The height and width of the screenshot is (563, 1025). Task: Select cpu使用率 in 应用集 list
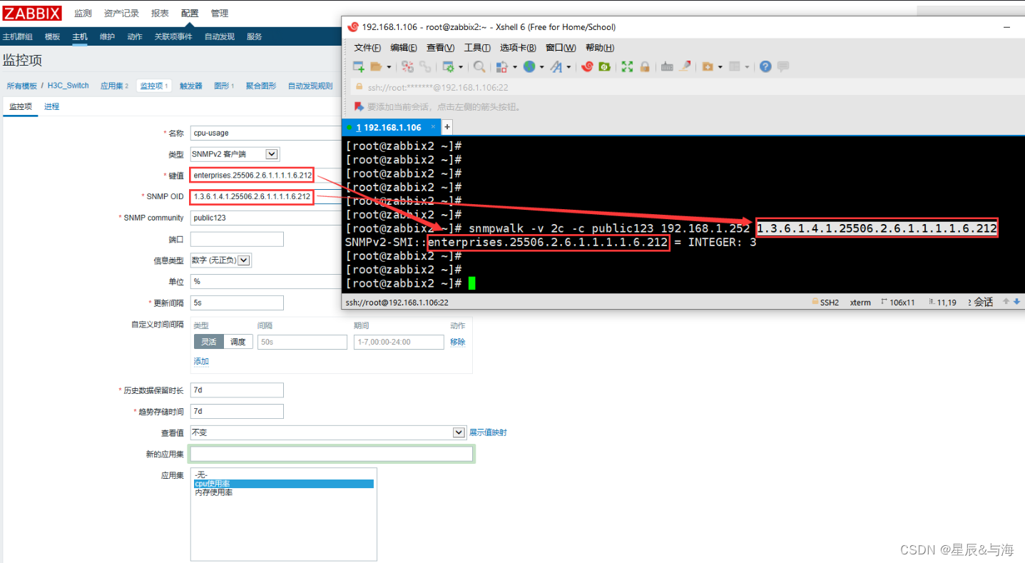click(x=283, y=484)
